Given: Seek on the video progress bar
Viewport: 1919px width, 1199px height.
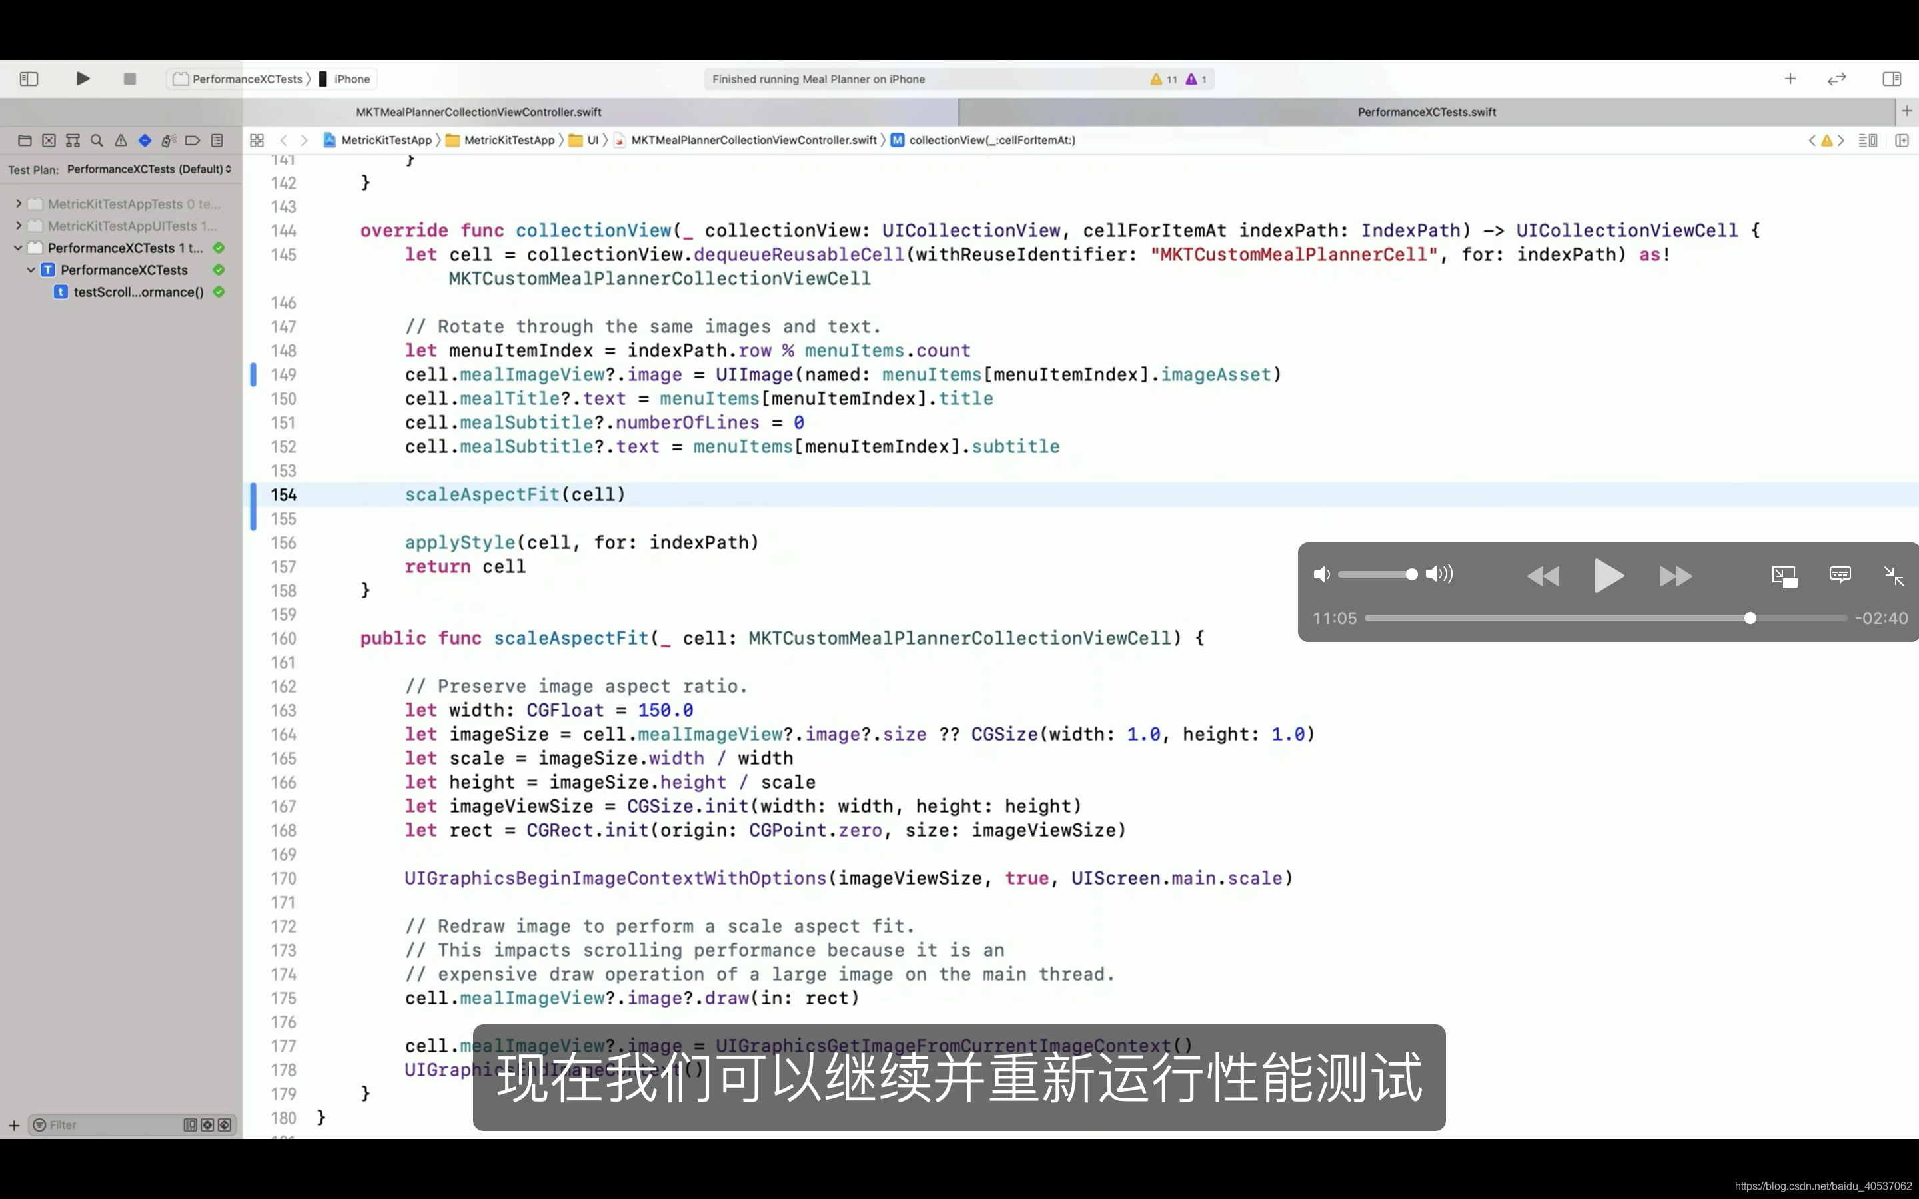Looking at the screenshot, I should pos(1606,617).
